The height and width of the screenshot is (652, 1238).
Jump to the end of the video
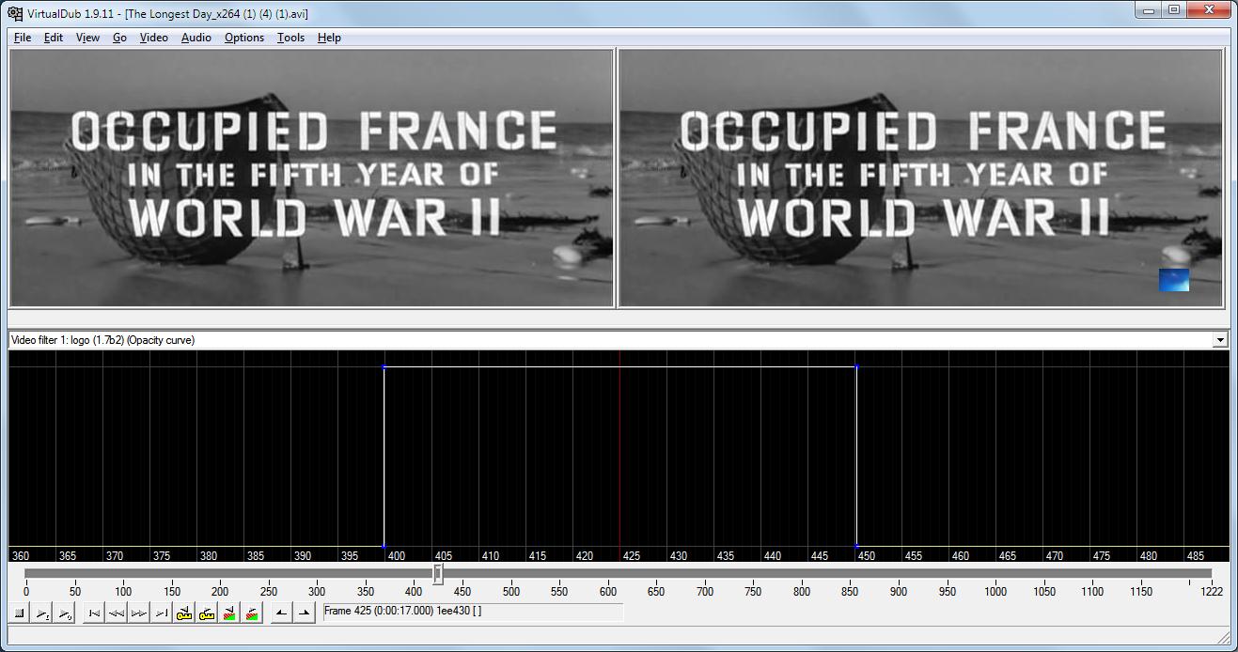click(x=161, y=613)
